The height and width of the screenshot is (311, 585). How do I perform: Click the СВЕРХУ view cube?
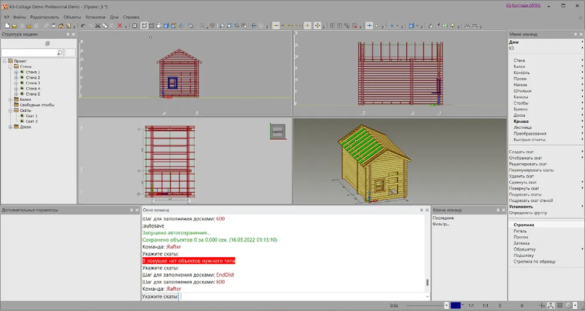277,132
